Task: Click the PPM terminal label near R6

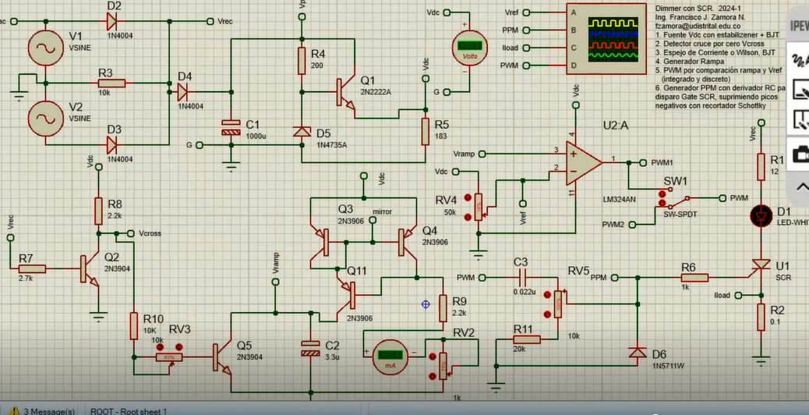Action: click(x=598, y=278)
